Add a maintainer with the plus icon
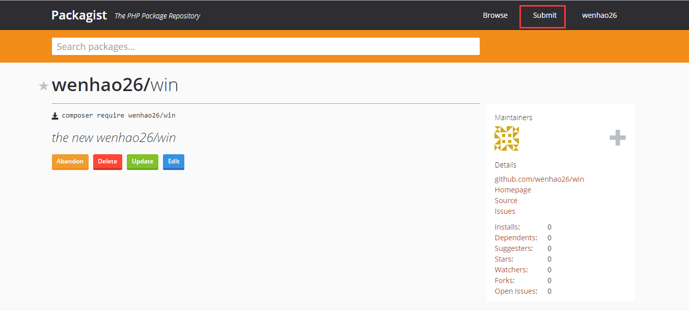Screen dimensions: 689x311 pyautogui.click(x=618, y=138)
